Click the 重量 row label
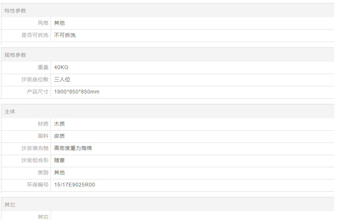Image resolution: width=342 pixels, height=220 pixels. 43,67
